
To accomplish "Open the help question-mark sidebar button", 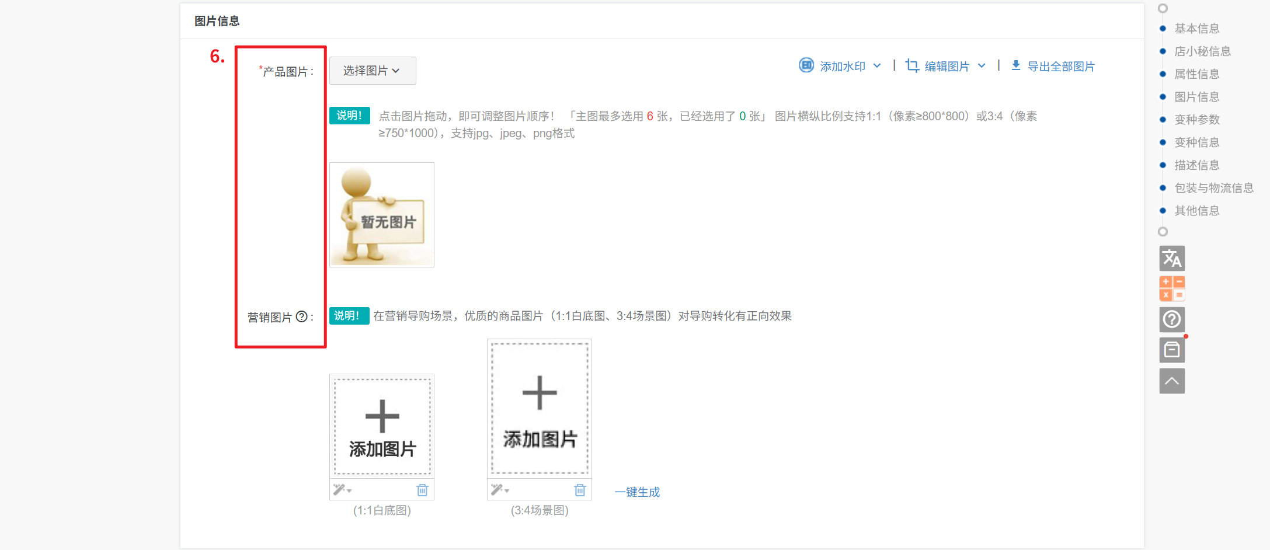I will pyautogui.click(x=1172, y=319).
